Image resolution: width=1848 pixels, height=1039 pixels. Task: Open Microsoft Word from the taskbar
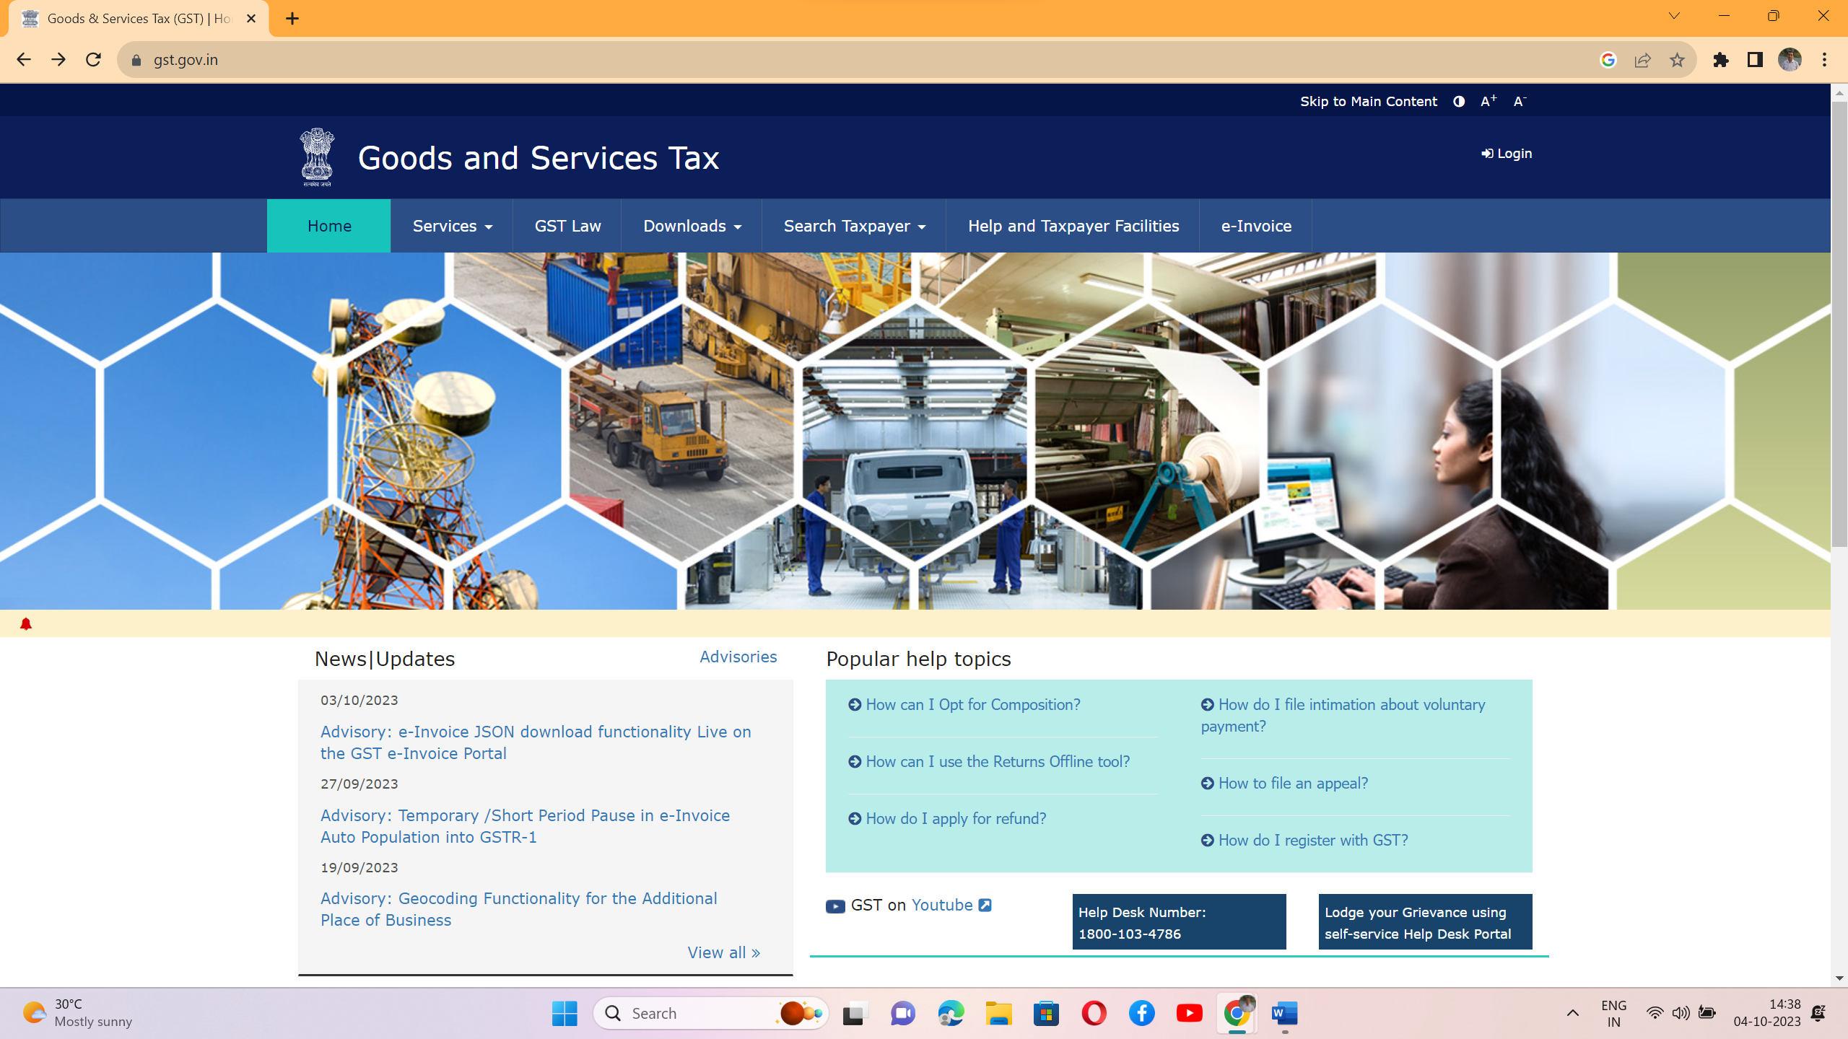pyautogui.click(x=1285, y=1013)
